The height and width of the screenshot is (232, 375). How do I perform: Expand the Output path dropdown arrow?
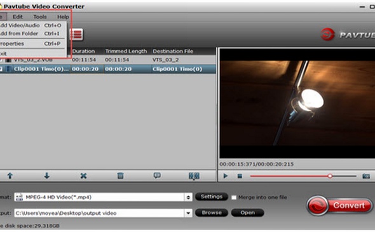(188, 213)
